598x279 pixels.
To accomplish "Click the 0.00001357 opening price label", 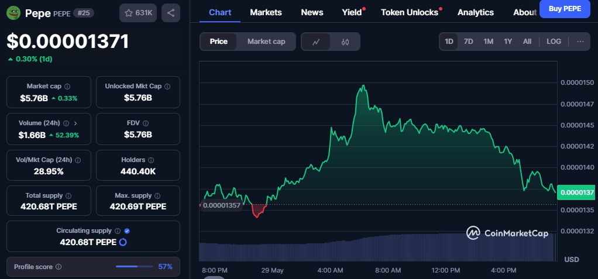I will (221, 205).
